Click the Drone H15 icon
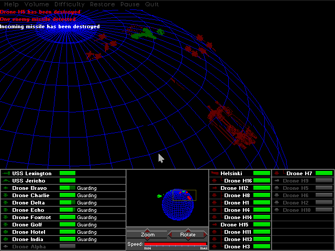Image resolution: width=335 pixels, height=251 pixels. (x=215, y=224)
